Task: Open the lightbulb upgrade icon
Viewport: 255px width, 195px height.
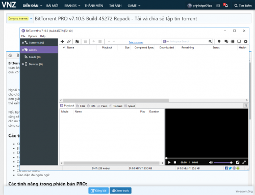Action: 219,41
